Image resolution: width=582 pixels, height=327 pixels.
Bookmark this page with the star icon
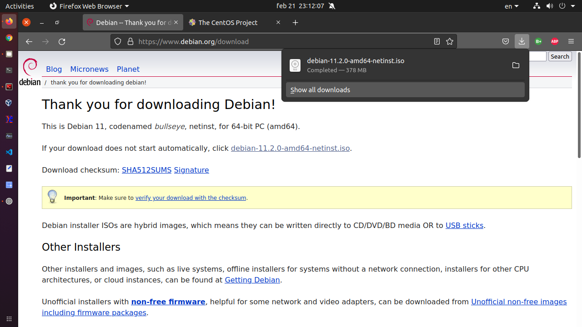450,41
